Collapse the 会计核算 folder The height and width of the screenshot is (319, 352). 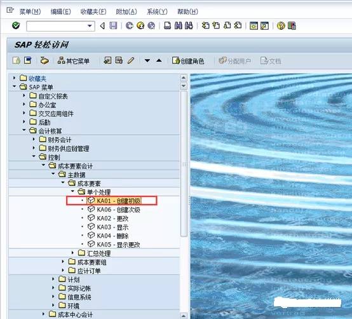(x=24, y=130)
